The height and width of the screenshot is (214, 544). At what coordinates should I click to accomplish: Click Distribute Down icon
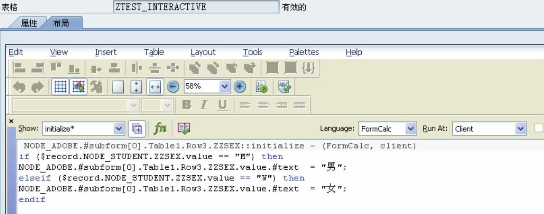155,68
